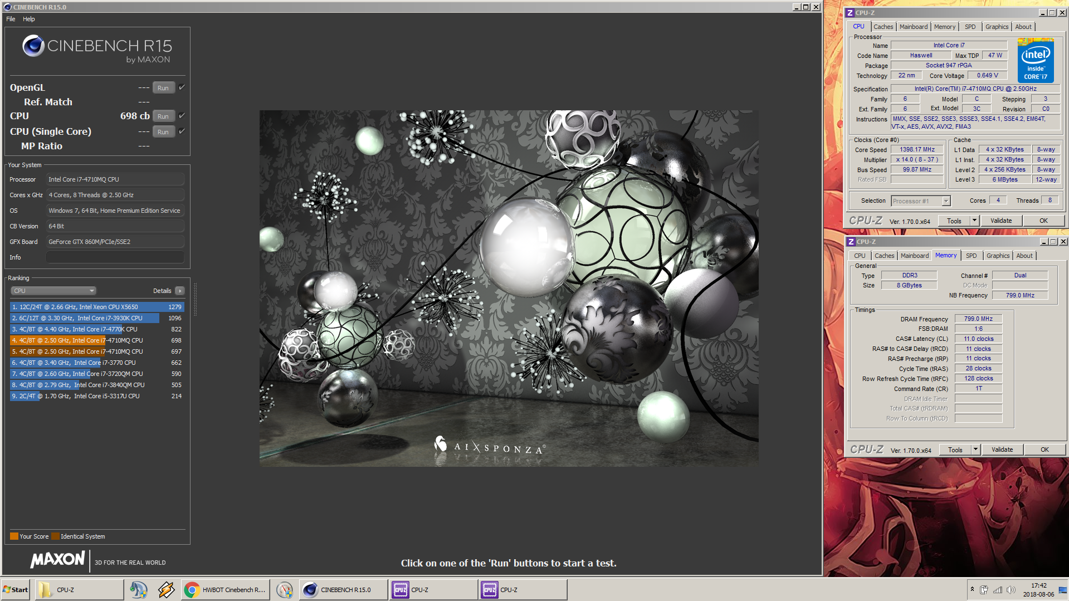This screenshot has width=1069, height=601.
Task: Open the About tab in the lower CPU-Z
Action: [x=1024, y=256]
